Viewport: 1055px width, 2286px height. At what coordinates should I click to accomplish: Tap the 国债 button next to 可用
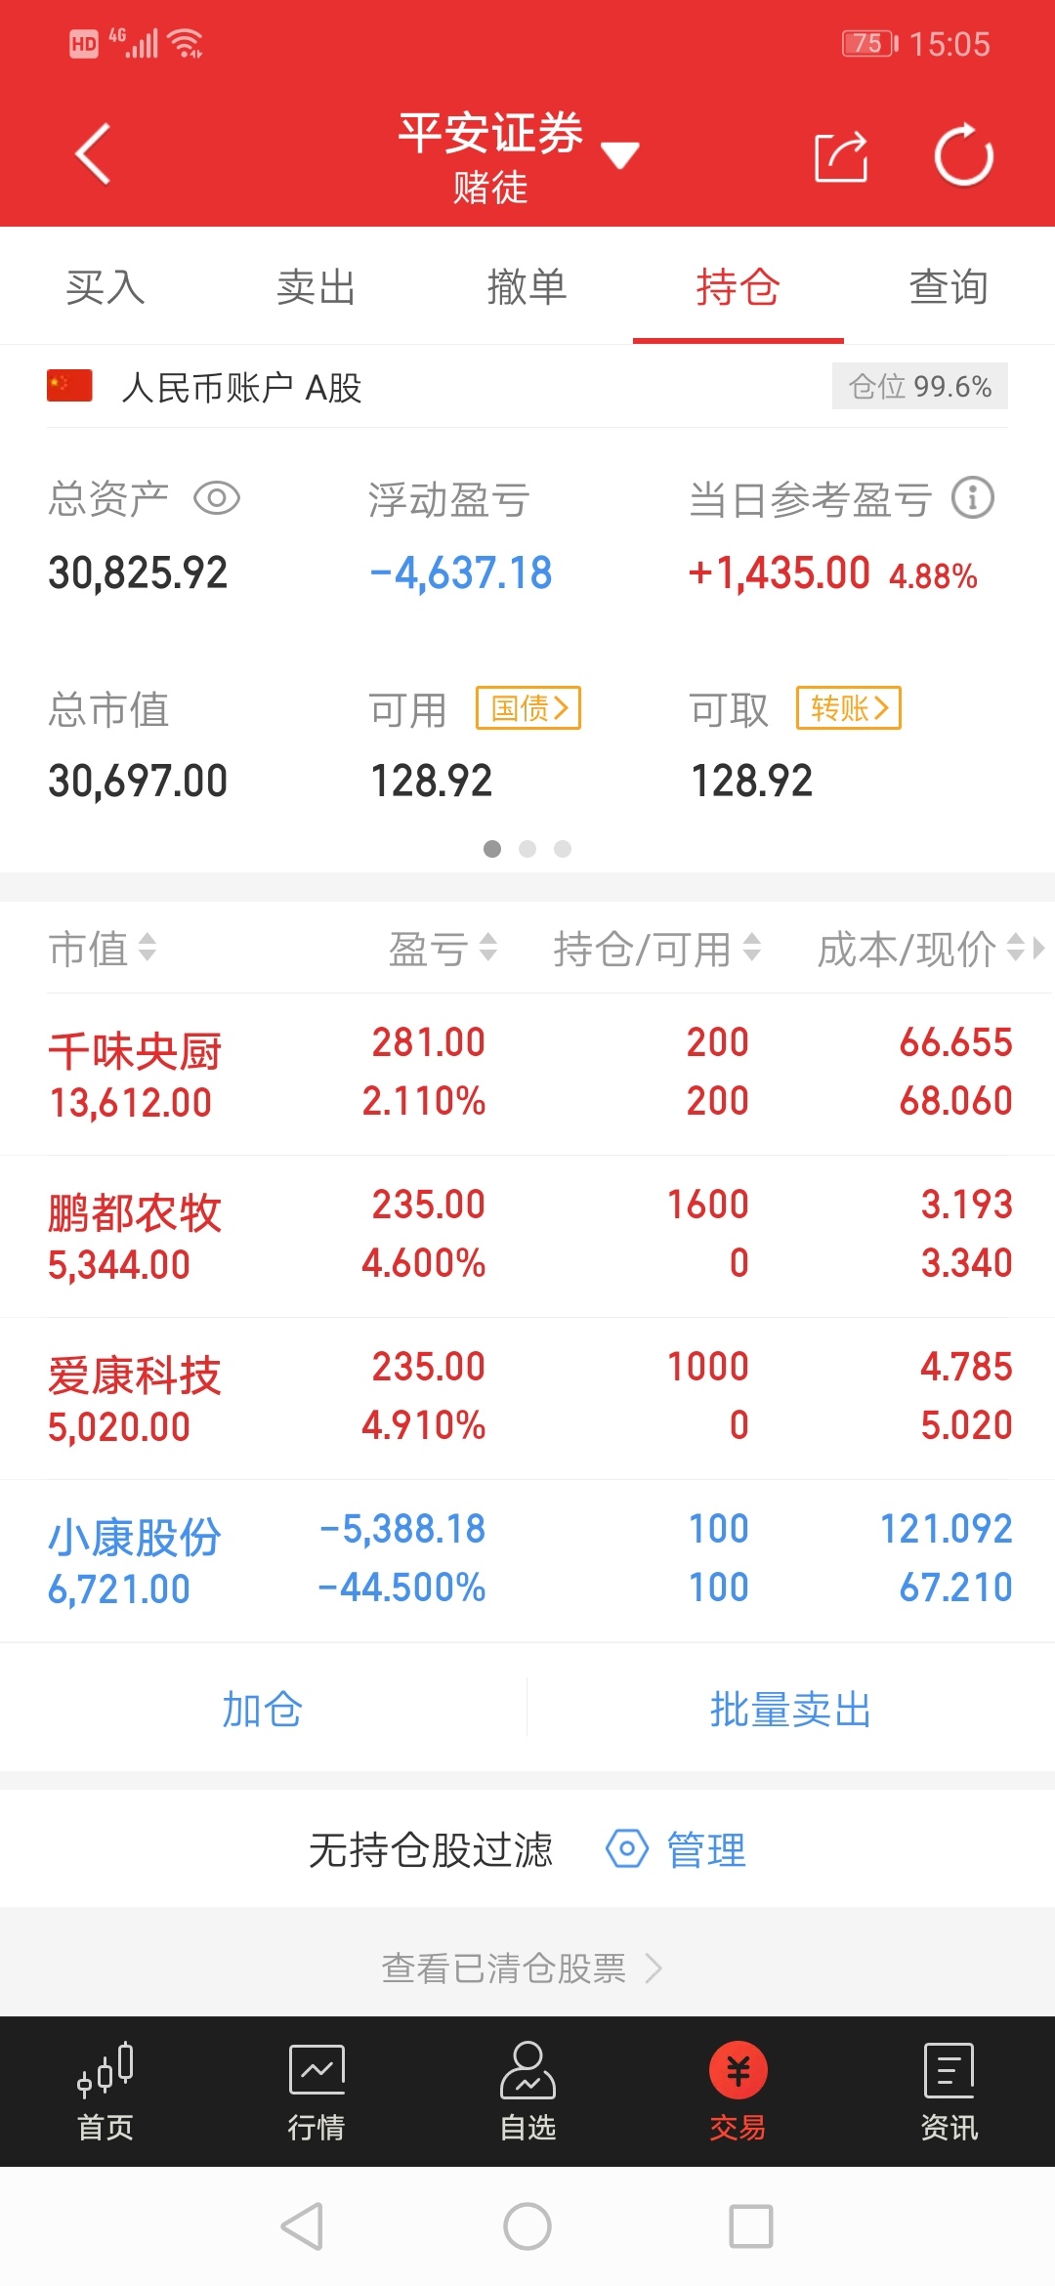point(528,708)
